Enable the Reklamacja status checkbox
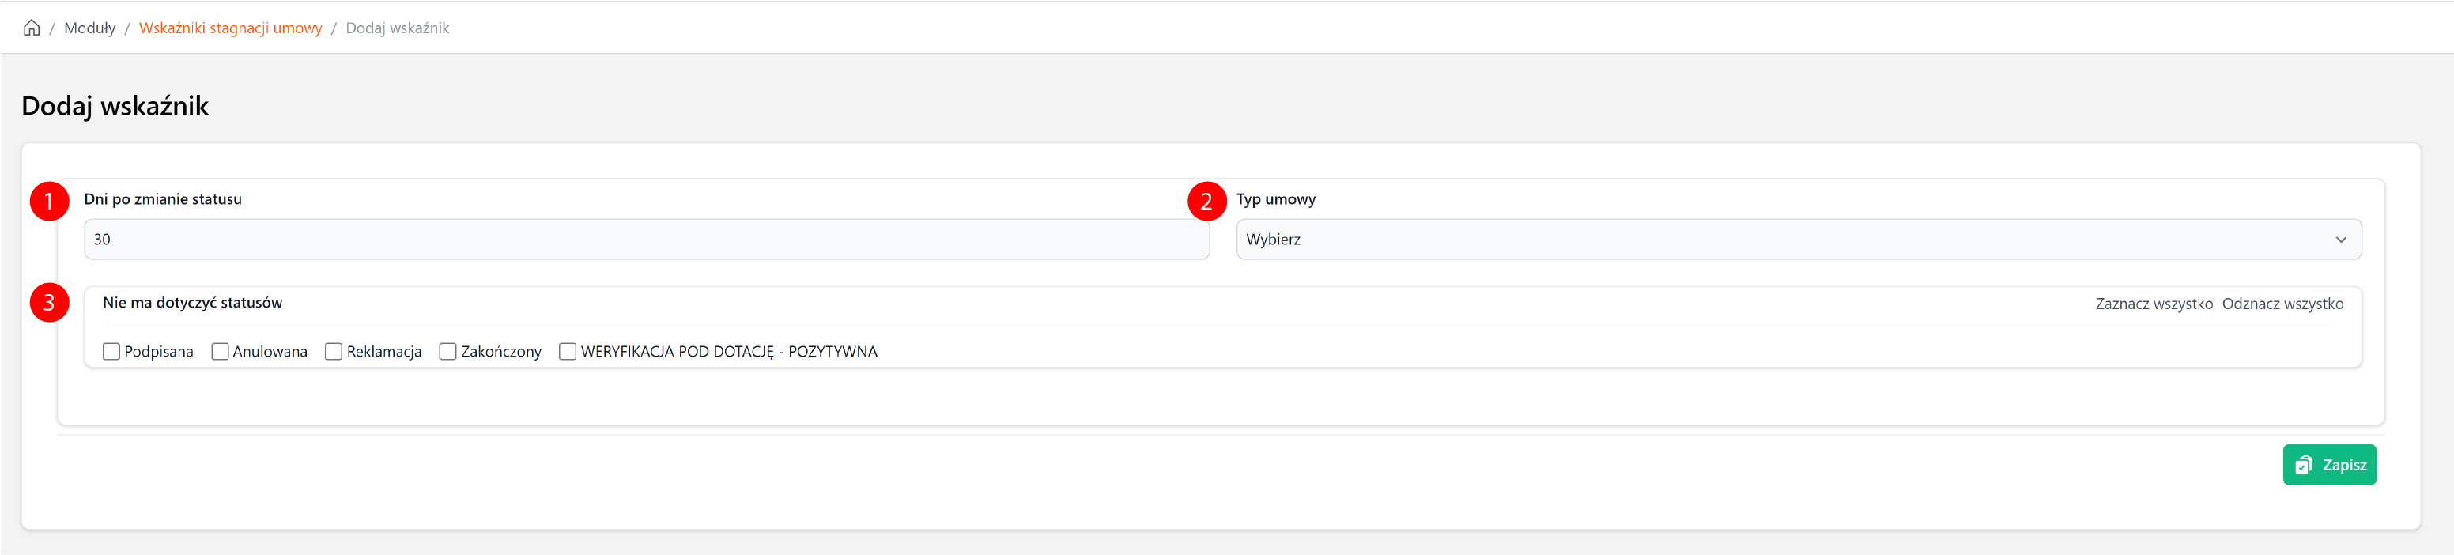The height and width of the screenshot is (555, 2454). 334,353
